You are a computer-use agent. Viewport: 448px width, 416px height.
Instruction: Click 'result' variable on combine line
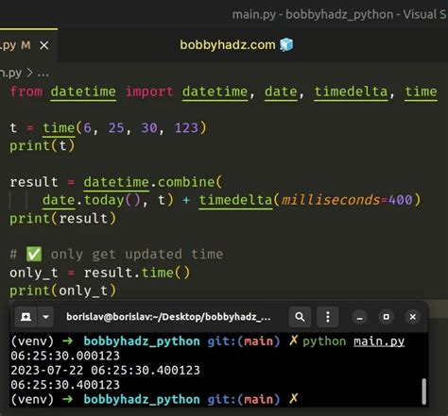[34, 182]
